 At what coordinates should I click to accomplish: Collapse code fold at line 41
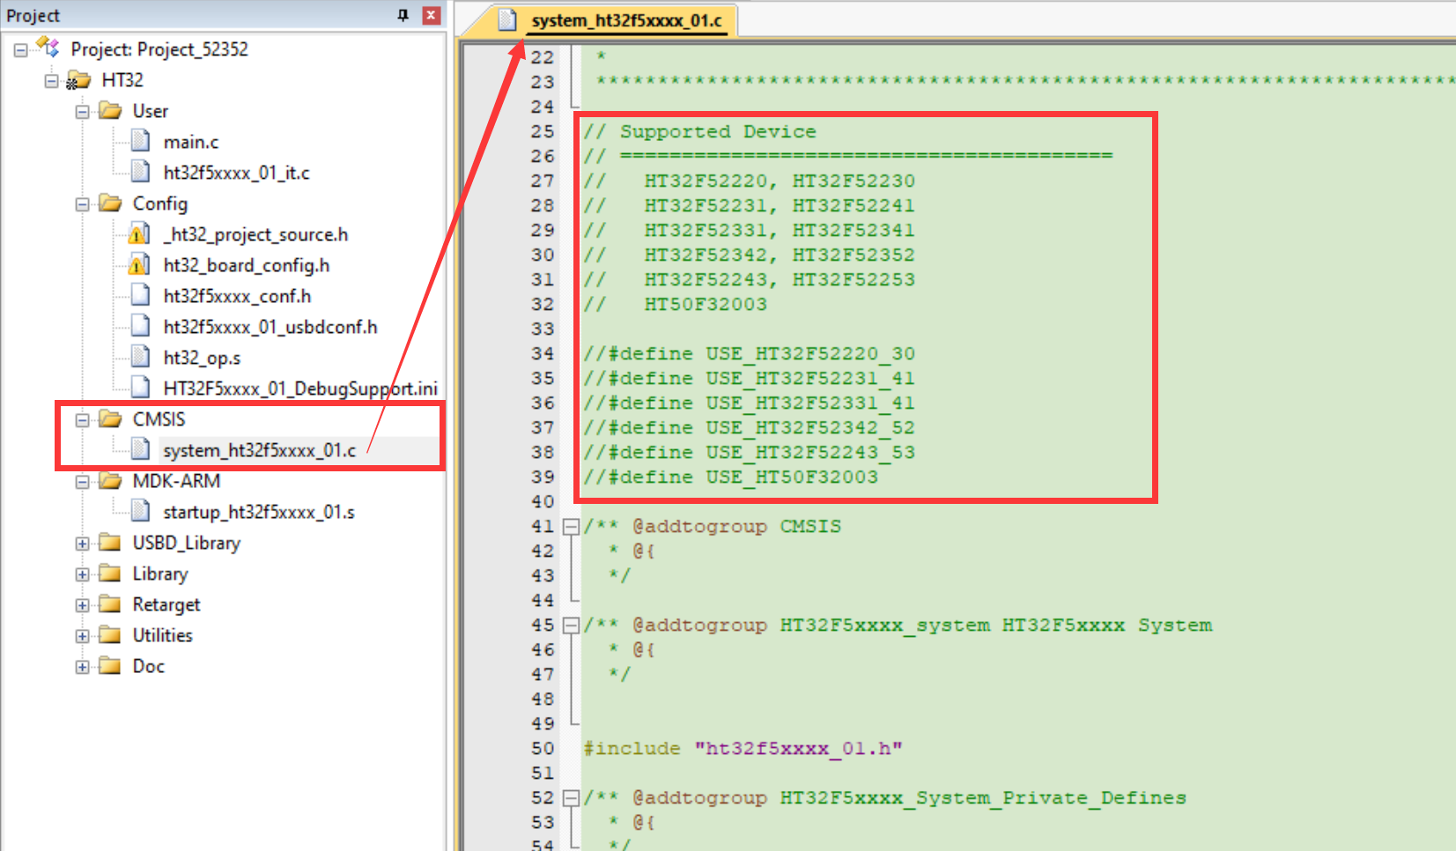coord(571,527)
